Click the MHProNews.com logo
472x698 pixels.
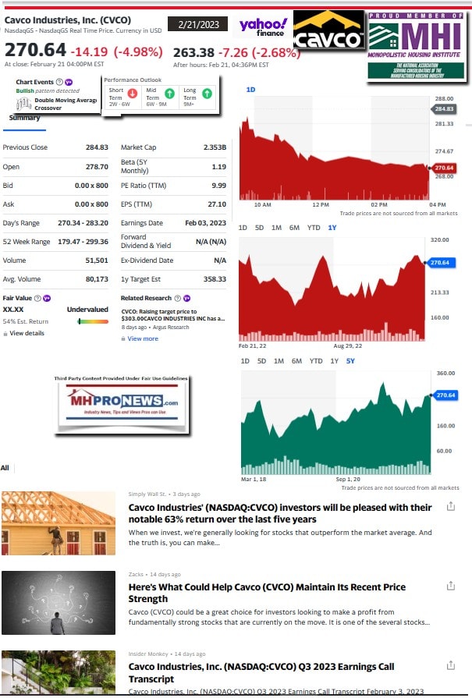[x=122, y=404]
